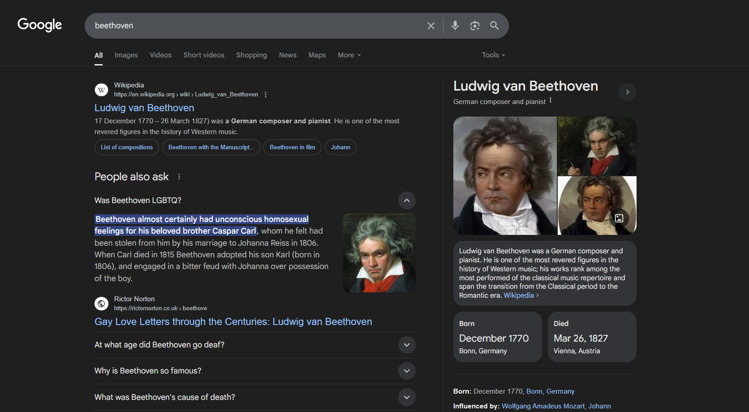Image resolution: width=749 pixels, height=412 pixels.
Task: Clear the search box with the X icon
Action: click(x=431, y=26)
